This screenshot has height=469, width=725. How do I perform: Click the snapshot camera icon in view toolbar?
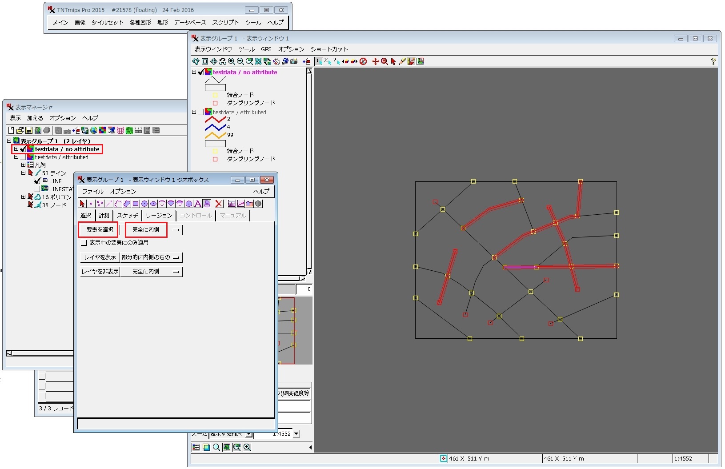pos(294,61)
